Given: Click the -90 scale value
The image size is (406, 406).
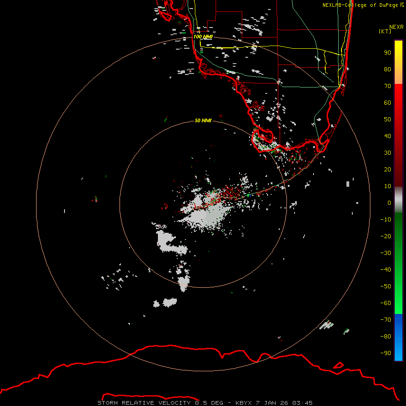Looking at the screenshot, I should [x=386, y=353].
